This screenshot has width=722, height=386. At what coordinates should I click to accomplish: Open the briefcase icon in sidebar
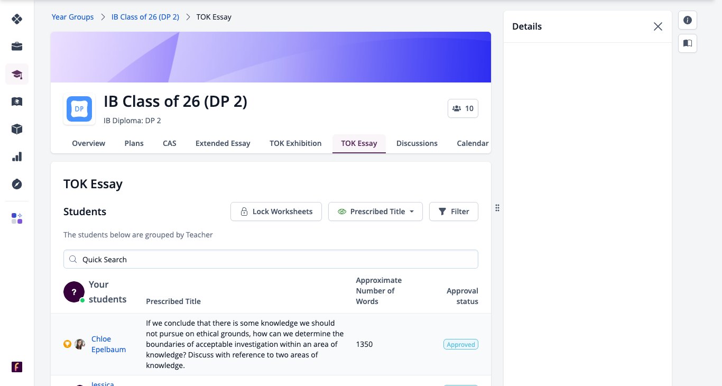tap(17, 47)
